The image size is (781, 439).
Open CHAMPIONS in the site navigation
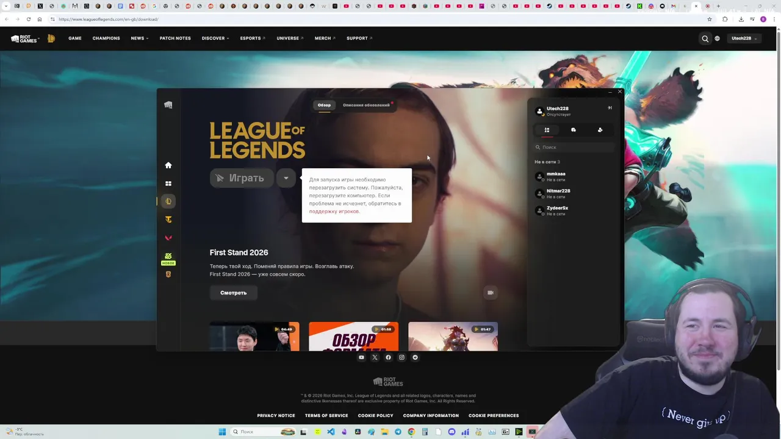click(x=106, y=38)
